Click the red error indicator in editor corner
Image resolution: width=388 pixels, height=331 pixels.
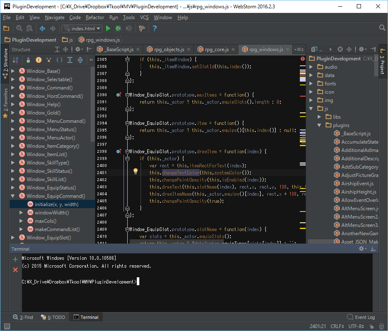coord(303,59)
